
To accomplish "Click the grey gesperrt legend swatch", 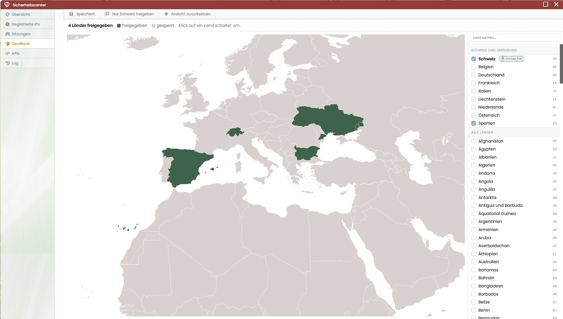I will (x=153, y=26).
